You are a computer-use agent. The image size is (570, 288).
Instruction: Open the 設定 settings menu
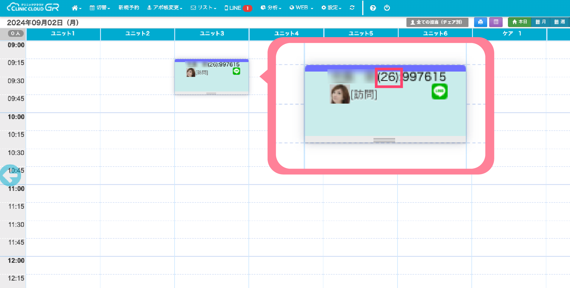(x=331, y=8)
